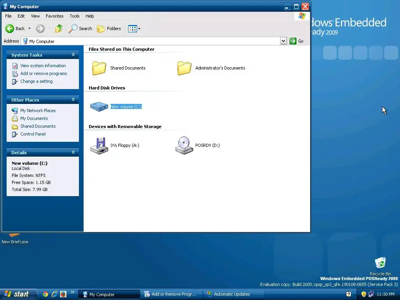Select the POSRDY (D:) disc drive icon
The width and height of the screenshot is (400, 300).
(184, 145)
